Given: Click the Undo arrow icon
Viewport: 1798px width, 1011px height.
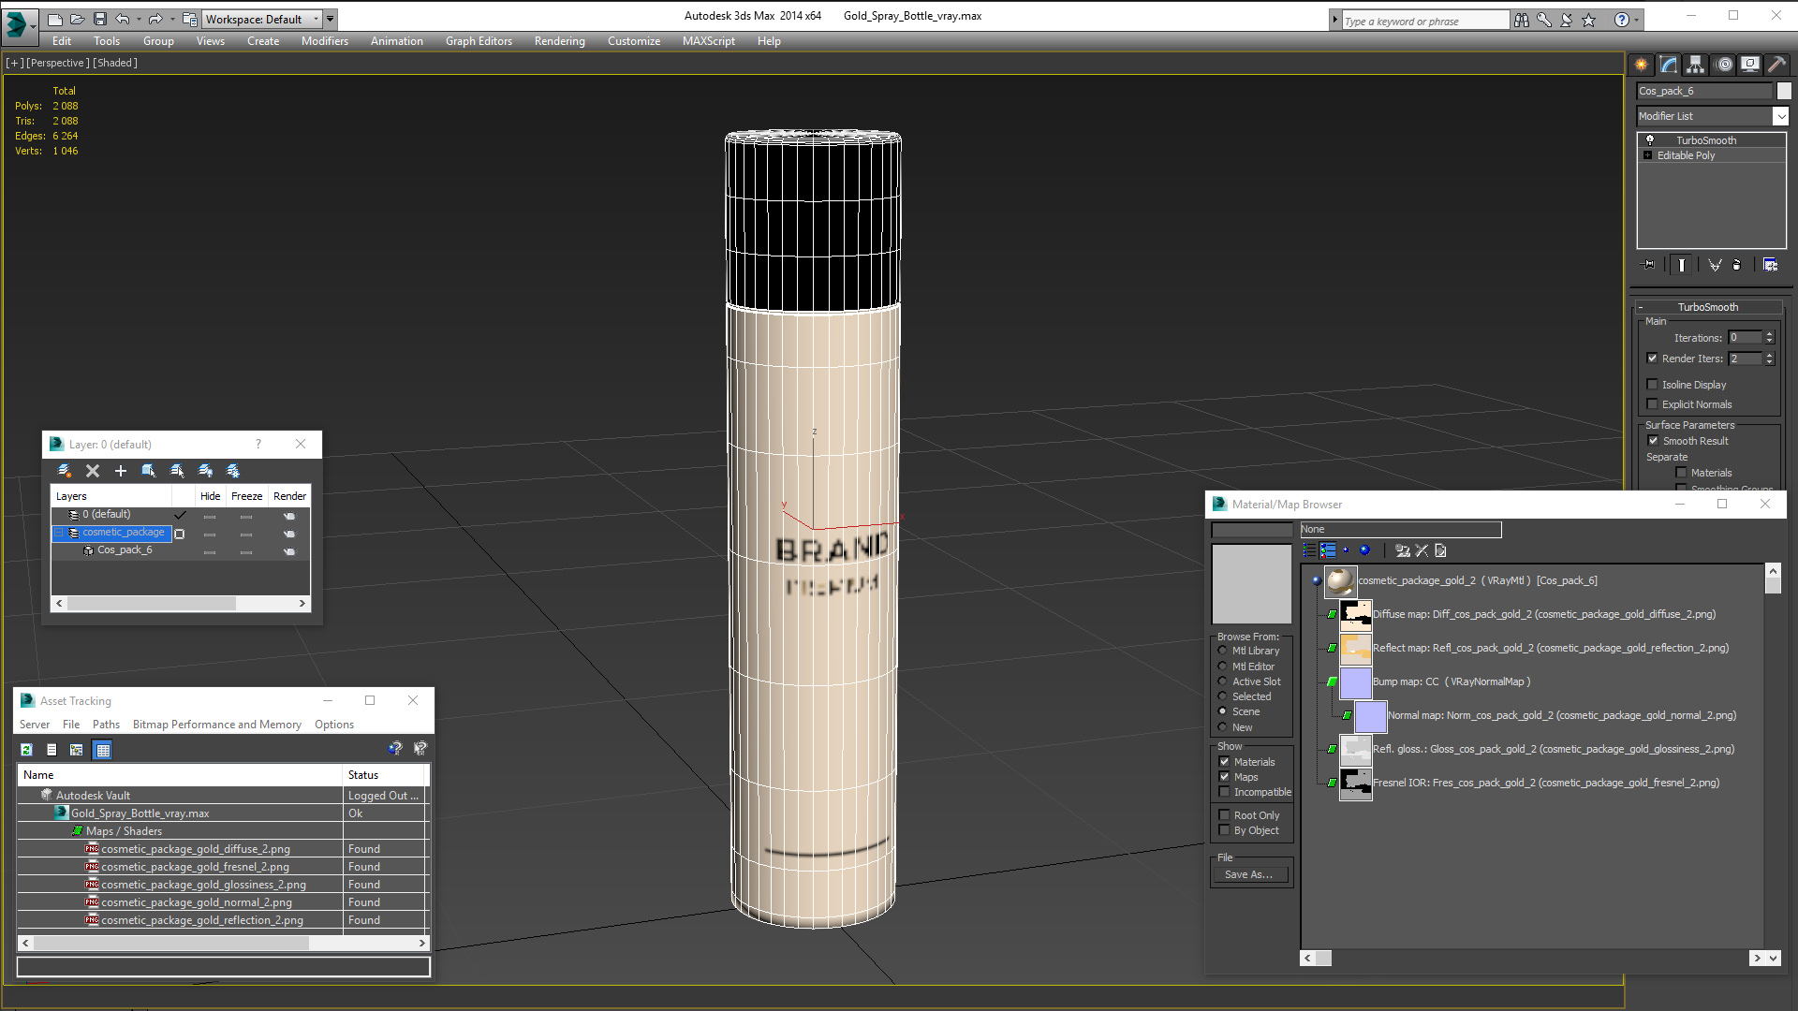Looking at the screenshot, I should point(123,19).
